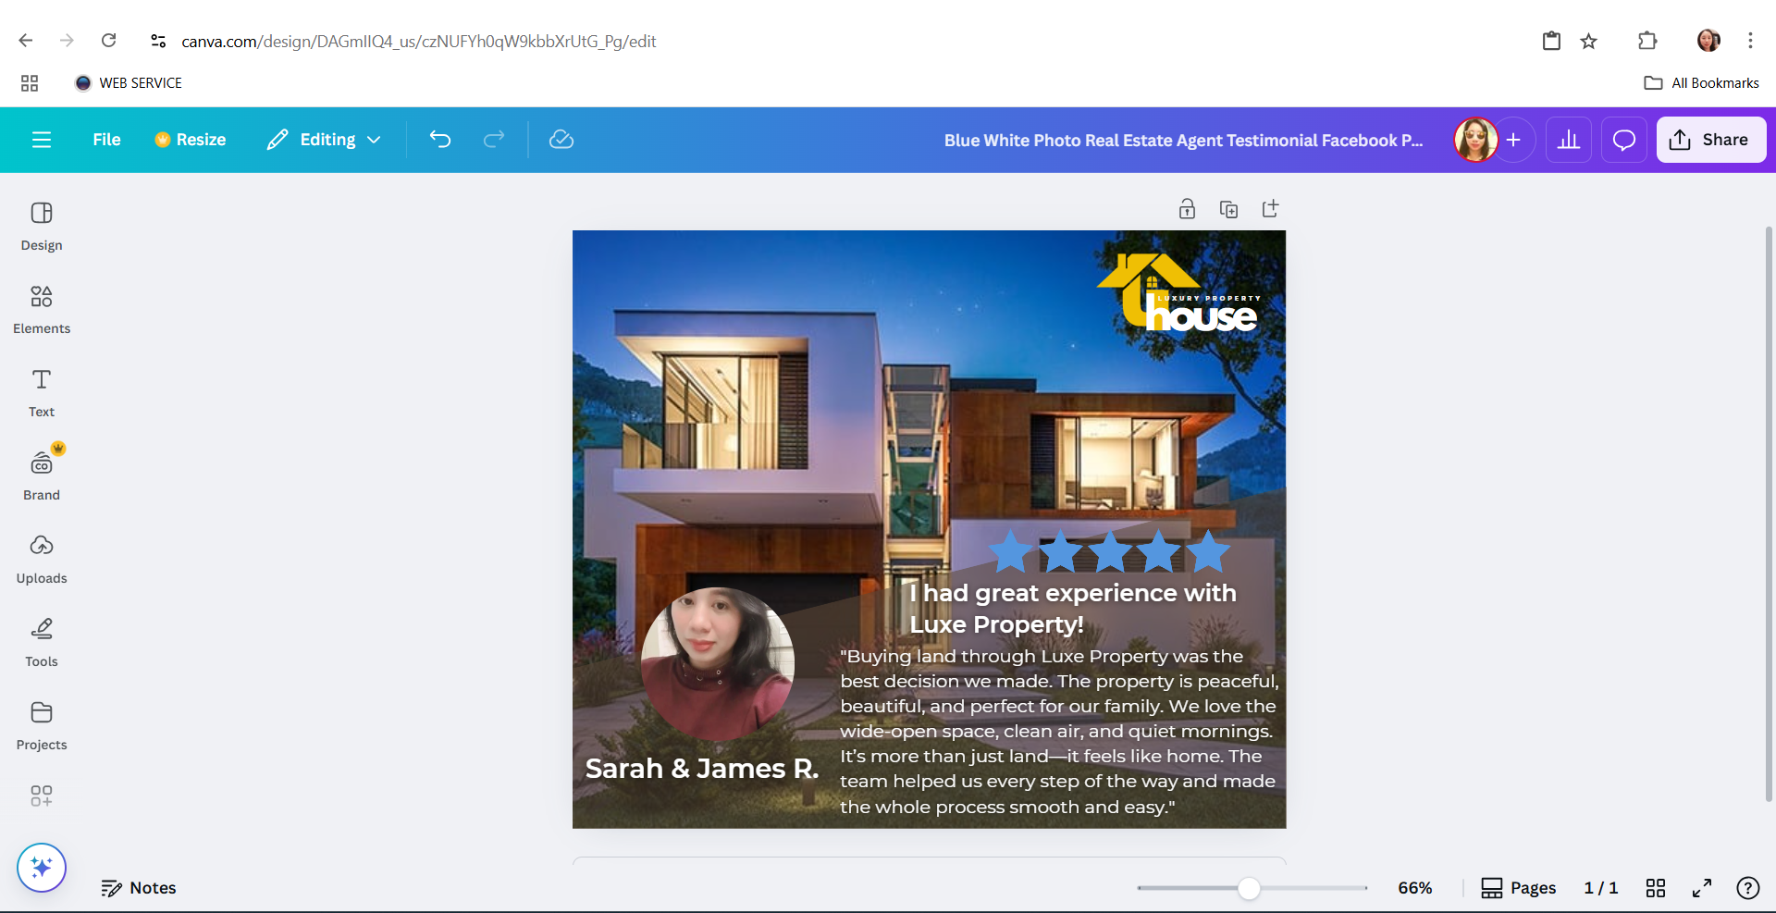View site information icon in address bar

coord(158,41)
